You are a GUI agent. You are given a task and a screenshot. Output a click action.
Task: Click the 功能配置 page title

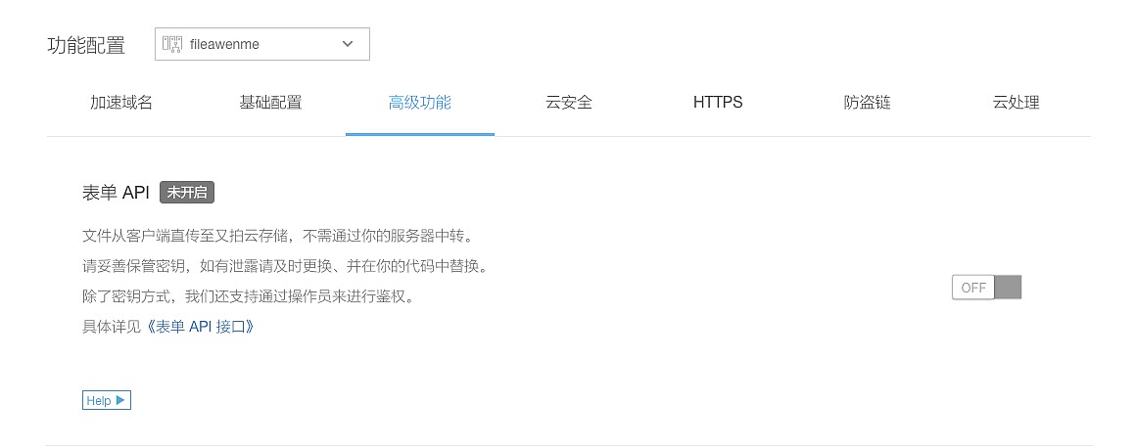[x=86, y=46]
